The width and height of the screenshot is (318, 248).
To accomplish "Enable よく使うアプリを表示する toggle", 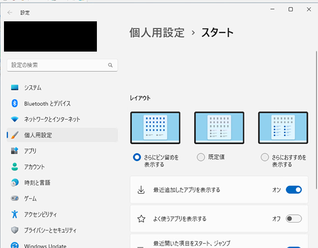I will (x=294, y=218).
